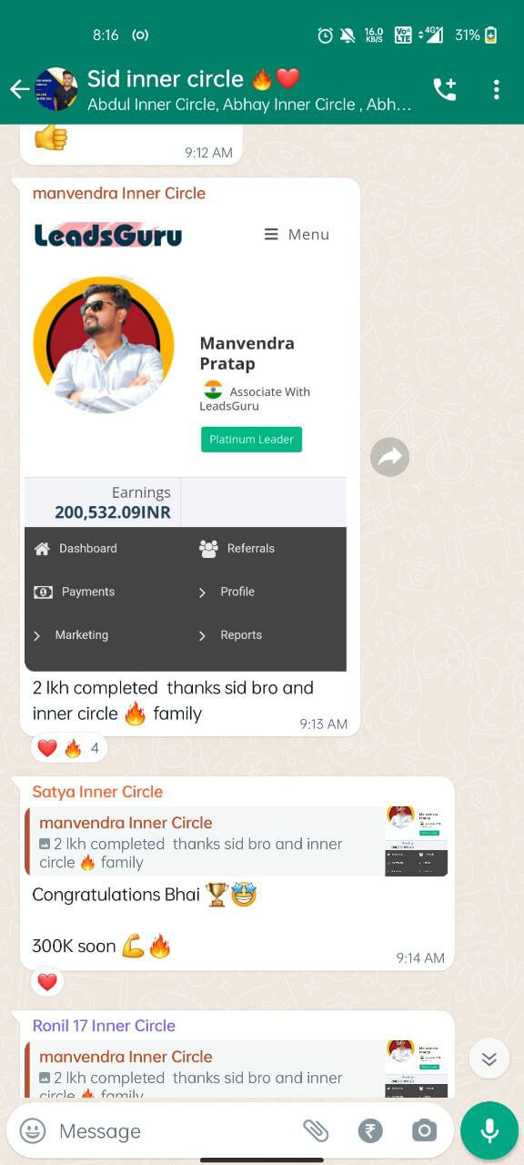Tap the Message text input field
524x1165 pixels.
[x=177, y=1131]
